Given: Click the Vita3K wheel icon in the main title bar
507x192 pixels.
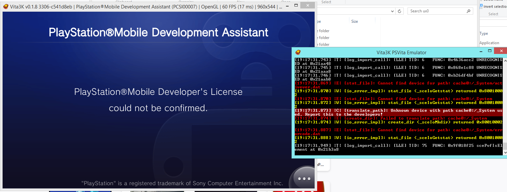Looking at the screenshot, I should click(x=6, y=6).
